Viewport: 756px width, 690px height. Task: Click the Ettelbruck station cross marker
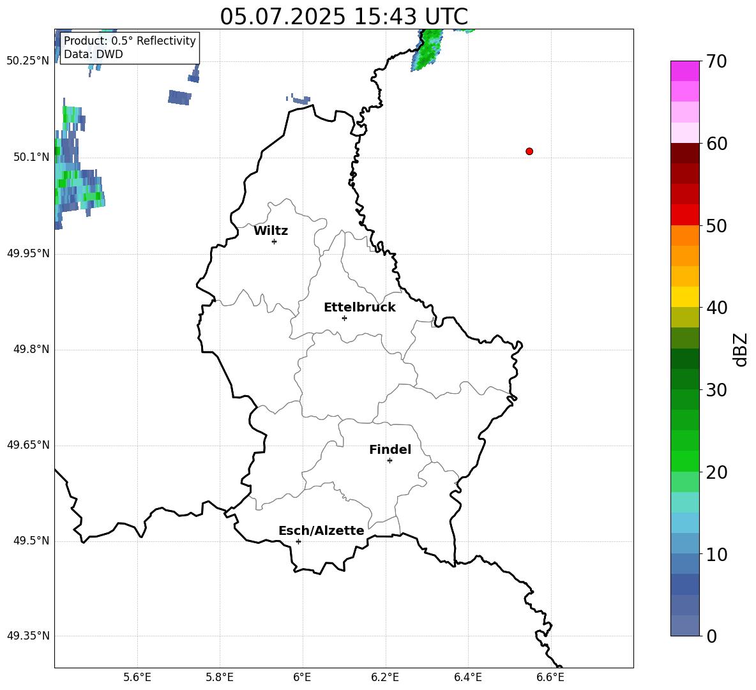point(344,318)
